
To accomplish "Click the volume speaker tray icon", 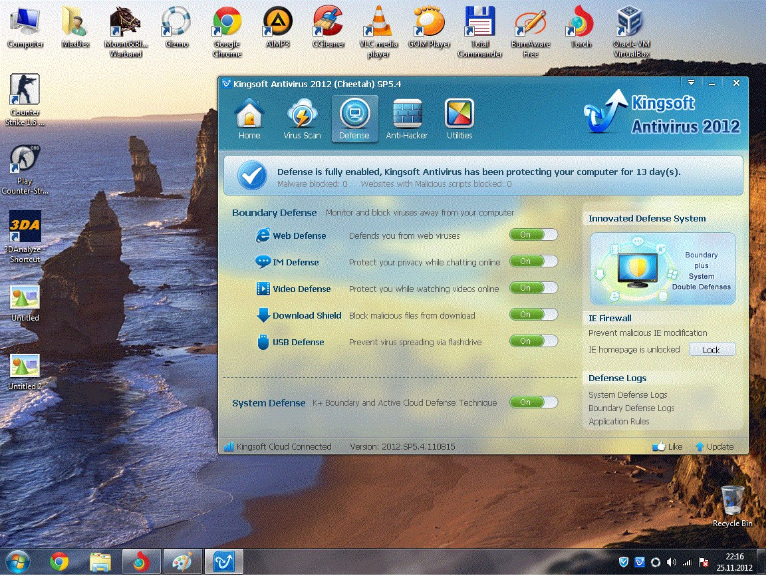I will 672,562.
